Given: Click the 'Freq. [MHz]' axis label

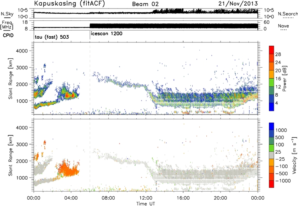Looking at the screenshot, I should (x=7, y=25).
